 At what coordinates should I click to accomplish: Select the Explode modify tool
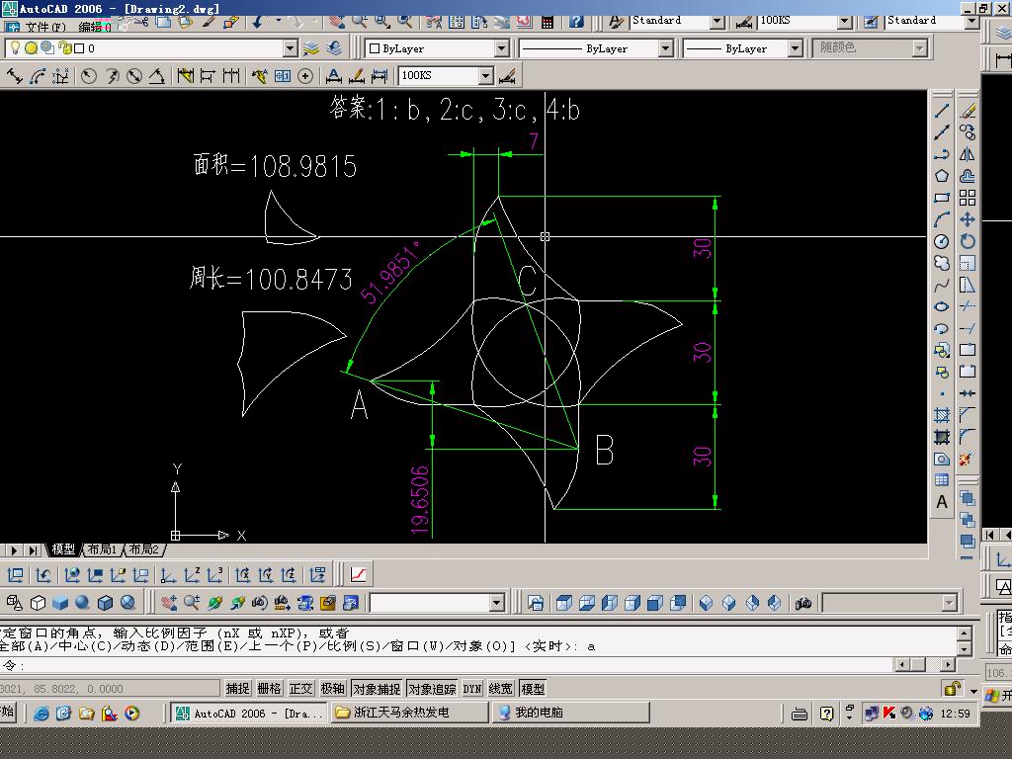[967, 459]
